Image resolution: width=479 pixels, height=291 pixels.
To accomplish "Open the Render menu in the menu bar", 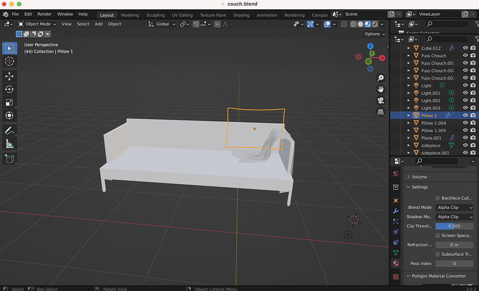I will 44,14.
